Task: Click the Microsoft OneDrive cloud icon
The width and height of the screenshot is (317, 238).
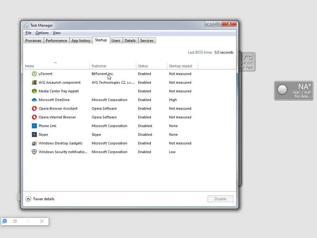Action: pos(34,100)
